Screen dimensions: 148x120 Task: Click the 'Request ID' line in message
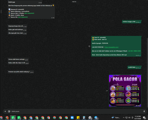(16, 9)
